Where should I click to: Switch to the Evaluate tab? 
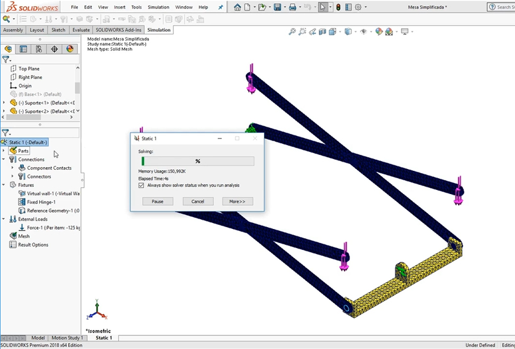(x=80, y=30)
